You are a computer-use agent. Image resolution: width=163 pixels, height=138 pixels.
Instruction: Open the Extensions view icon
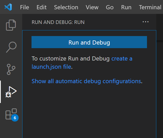[11, 114]
